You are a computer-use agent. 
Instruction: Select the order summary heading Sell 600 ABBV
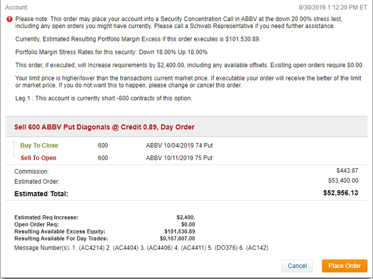pos(104,127)
